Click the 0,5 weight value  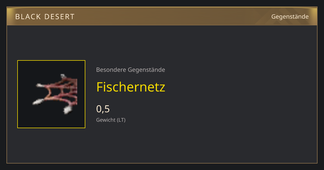[103, 109]
